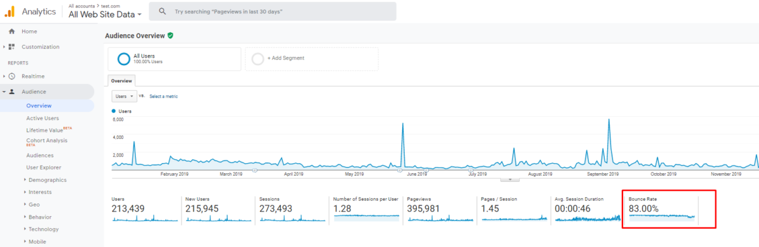Open the Users metric dropdown
Screen dimensions: 759x247
coord(124,96)
